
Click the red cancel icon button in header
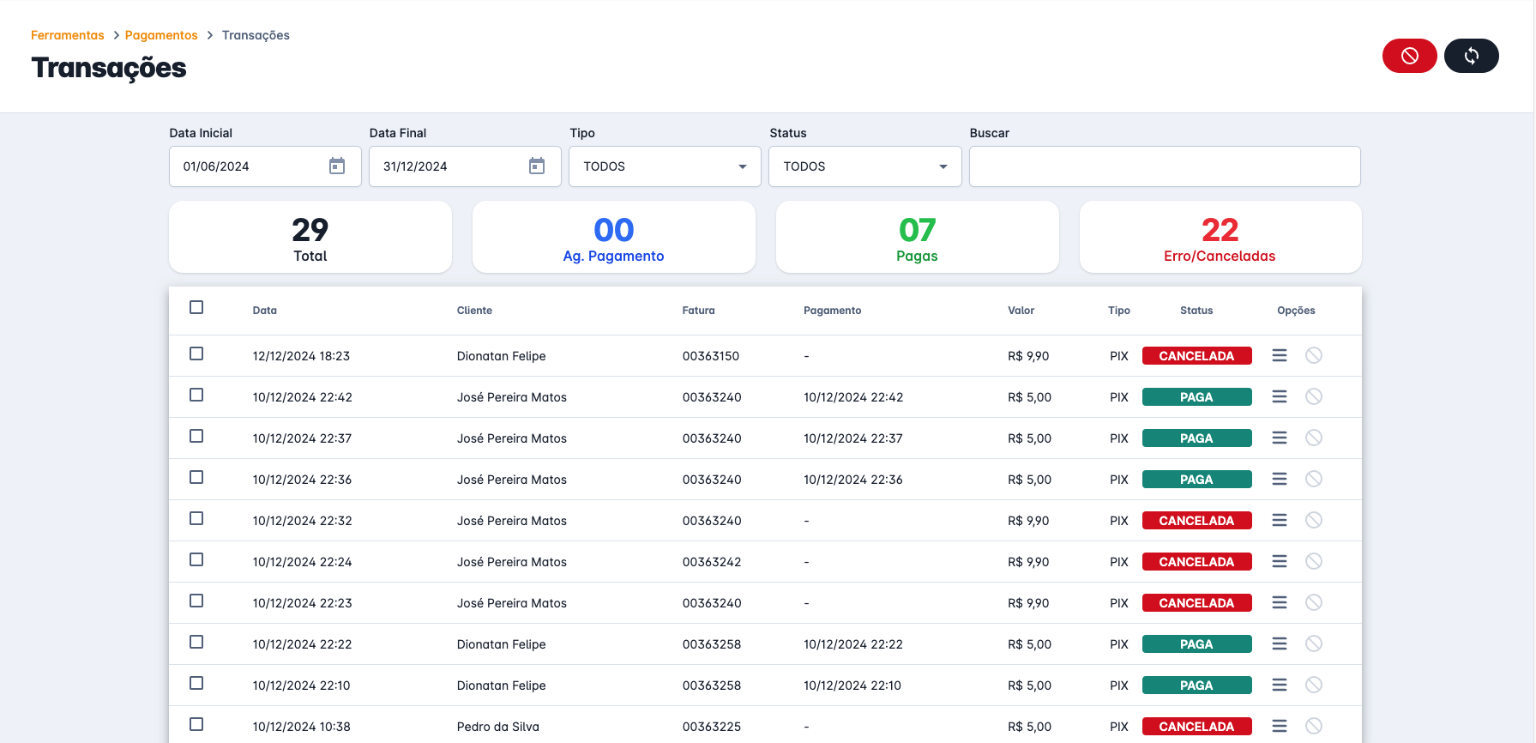[1409, 56]
